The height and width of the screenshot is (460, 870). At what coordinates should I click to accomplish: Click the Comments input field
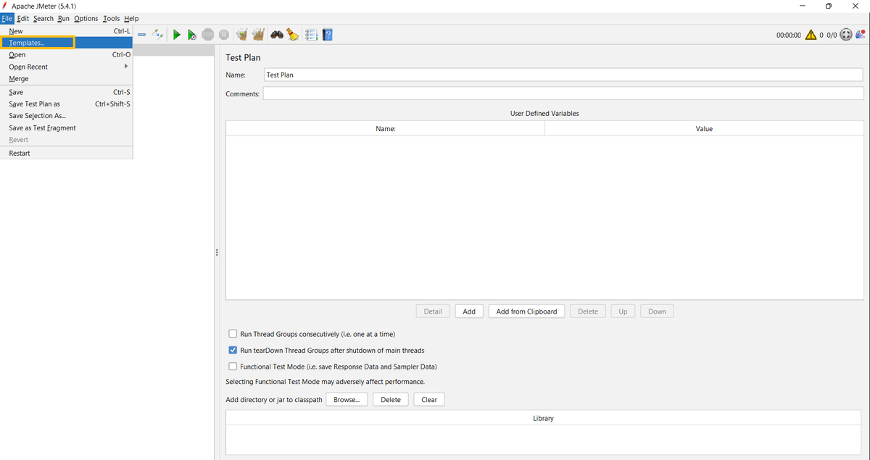click(x=563, y=93)
